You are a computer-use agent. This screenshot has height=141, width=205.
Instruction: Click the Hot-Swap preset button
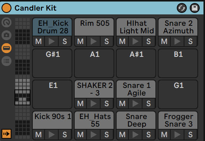(182, 8)
